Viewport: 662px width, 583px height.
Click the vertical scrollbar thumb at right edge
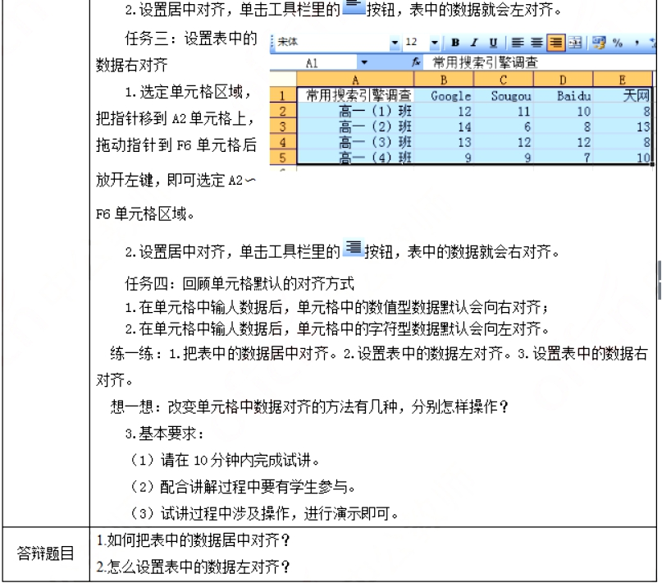pyautogui.click(x=659, y=280)
